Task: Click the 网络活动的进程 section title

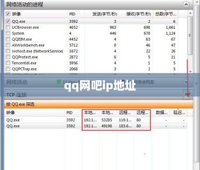Action: pos(25,4)
